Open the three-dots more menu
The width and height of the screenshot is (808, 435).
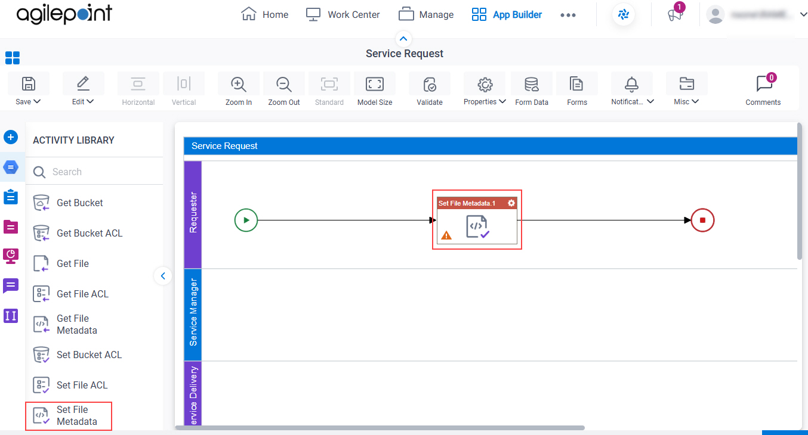[568, 15]
